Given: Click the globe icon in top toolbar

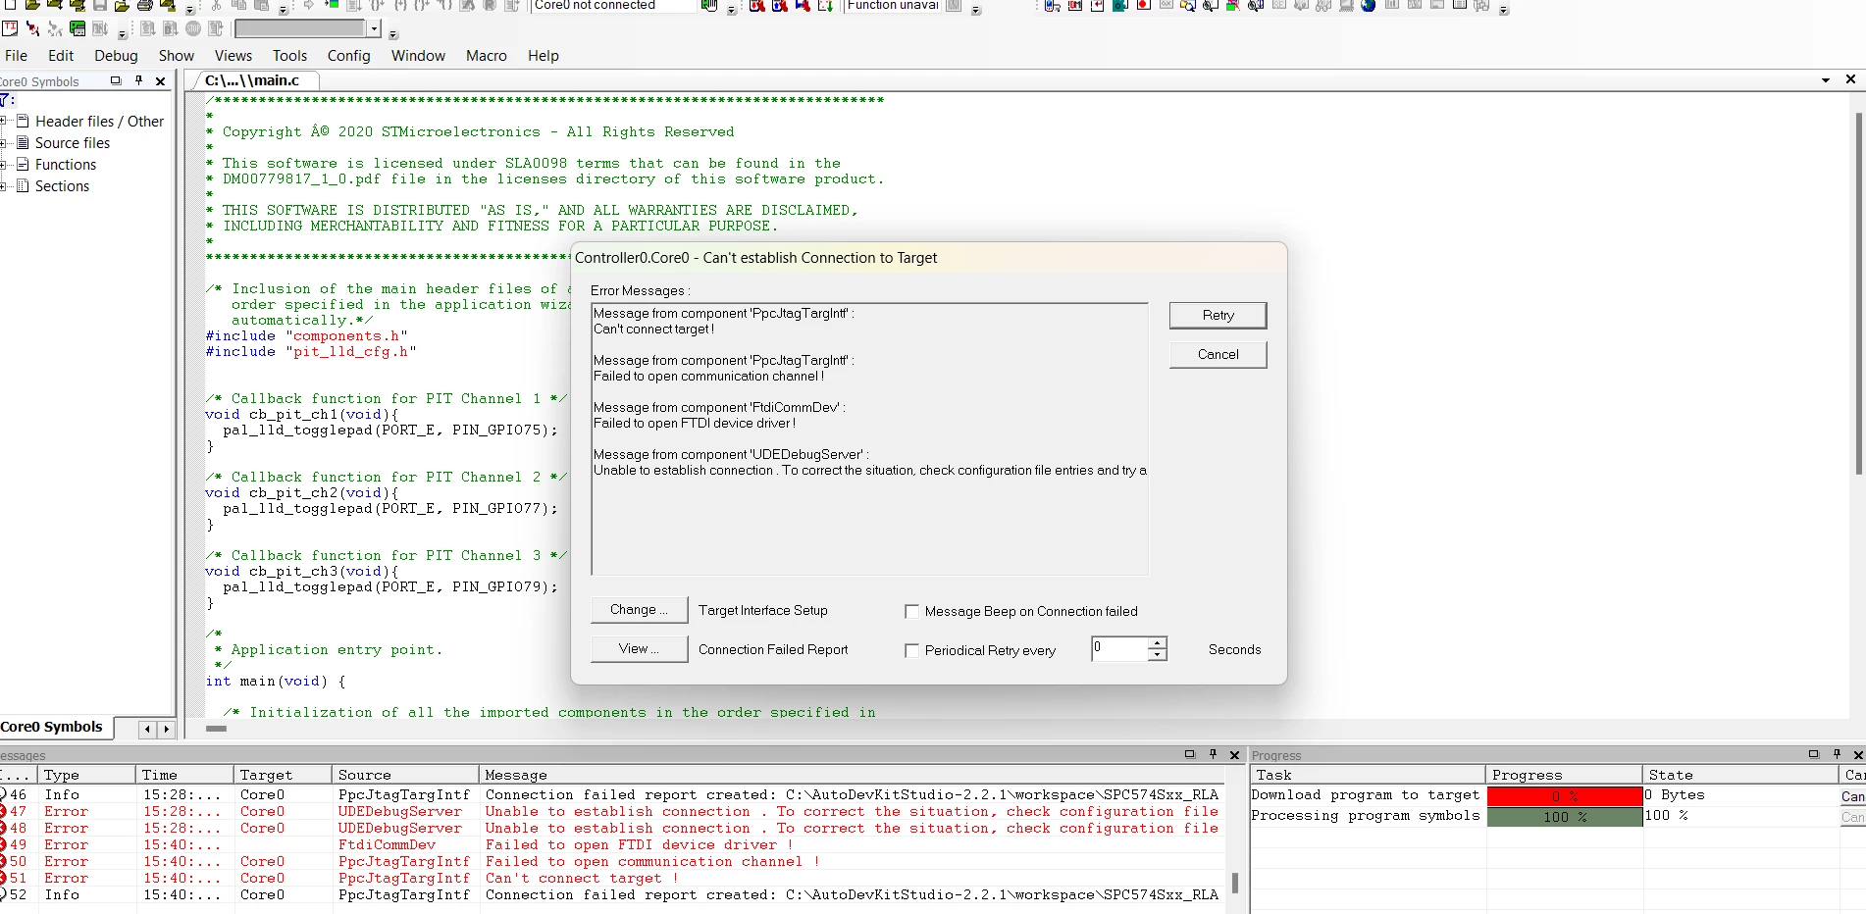Looking at the screenshot, I should point(1368,5).
